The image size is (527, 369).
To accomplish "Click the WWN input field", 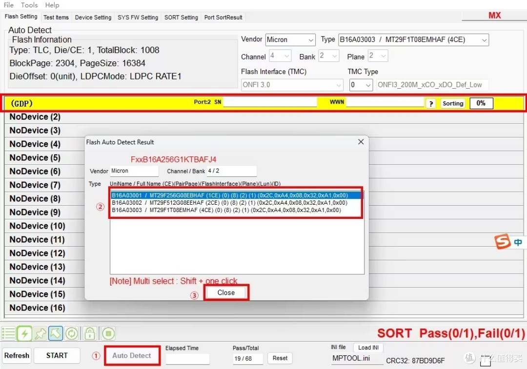I will coord(385,102).
